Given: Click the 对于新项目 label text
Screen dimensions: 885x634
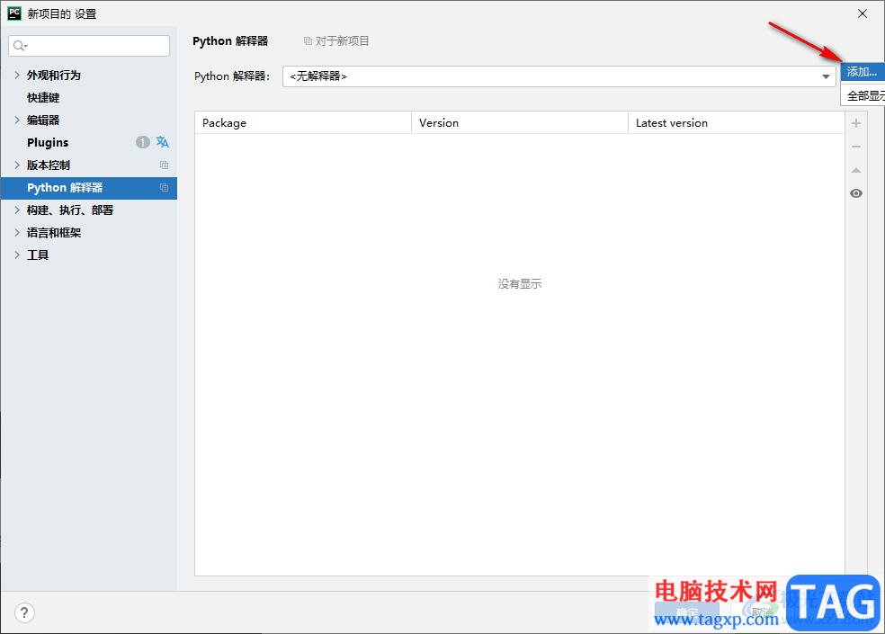Looking at the screenshot, I should pos(342,41).
